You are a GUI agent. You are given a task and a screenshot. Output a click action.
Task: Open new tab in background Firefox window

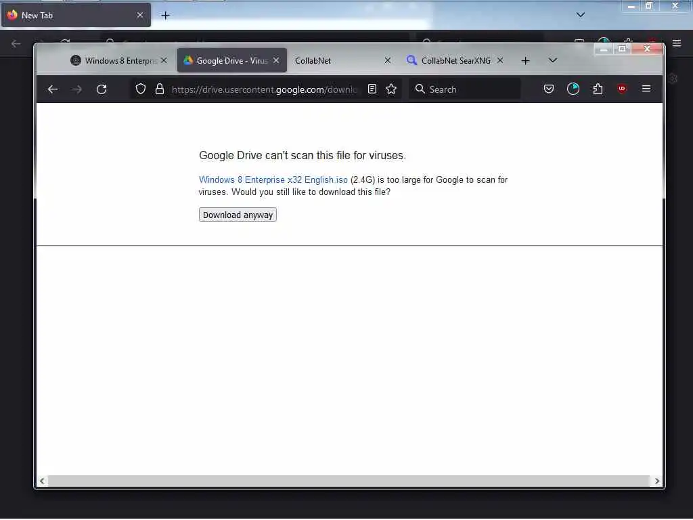pyautogui.click(x=165, y=16)
